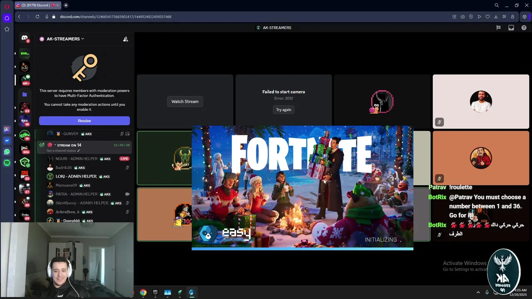Select STREAM ON 14 voice channel
The image size is (532, 299).
click(84, 147)
